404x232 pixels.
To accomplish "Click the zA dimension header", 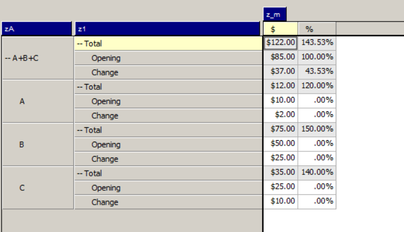I will pos(37,29).
